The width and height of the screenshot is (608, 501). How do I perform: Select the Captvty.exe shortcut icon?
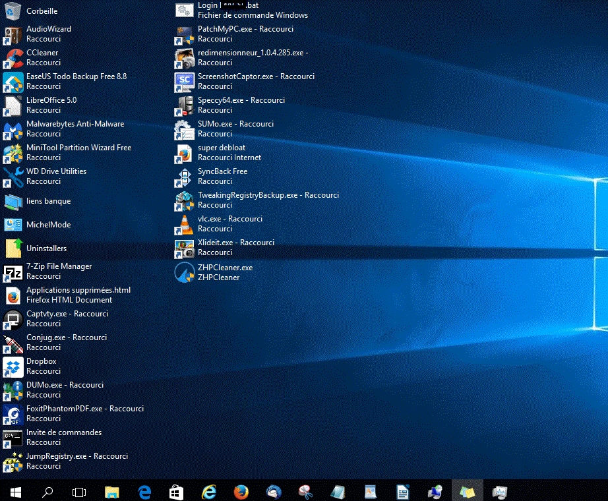coord(13,319)
